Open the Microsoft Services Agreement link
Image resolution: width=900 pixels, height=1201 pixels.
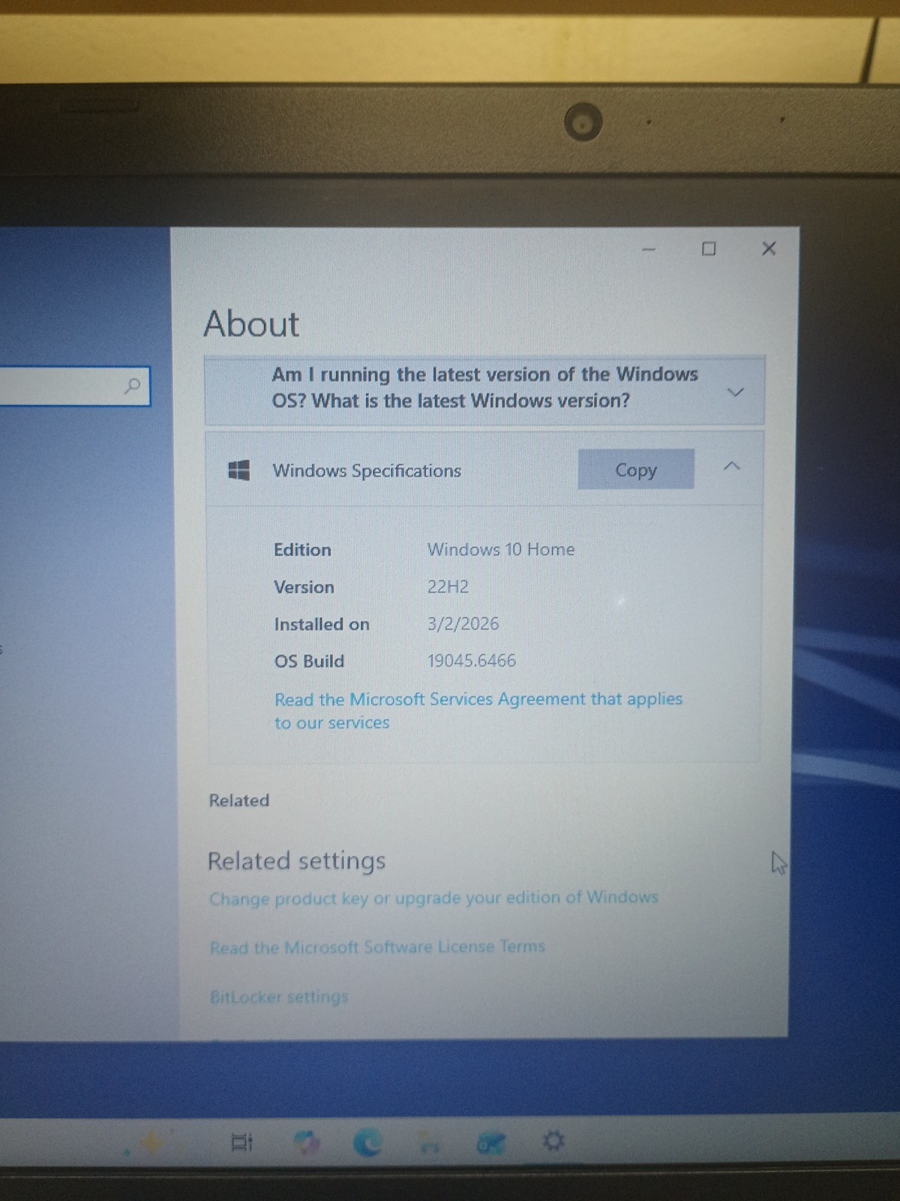point(478,710)
